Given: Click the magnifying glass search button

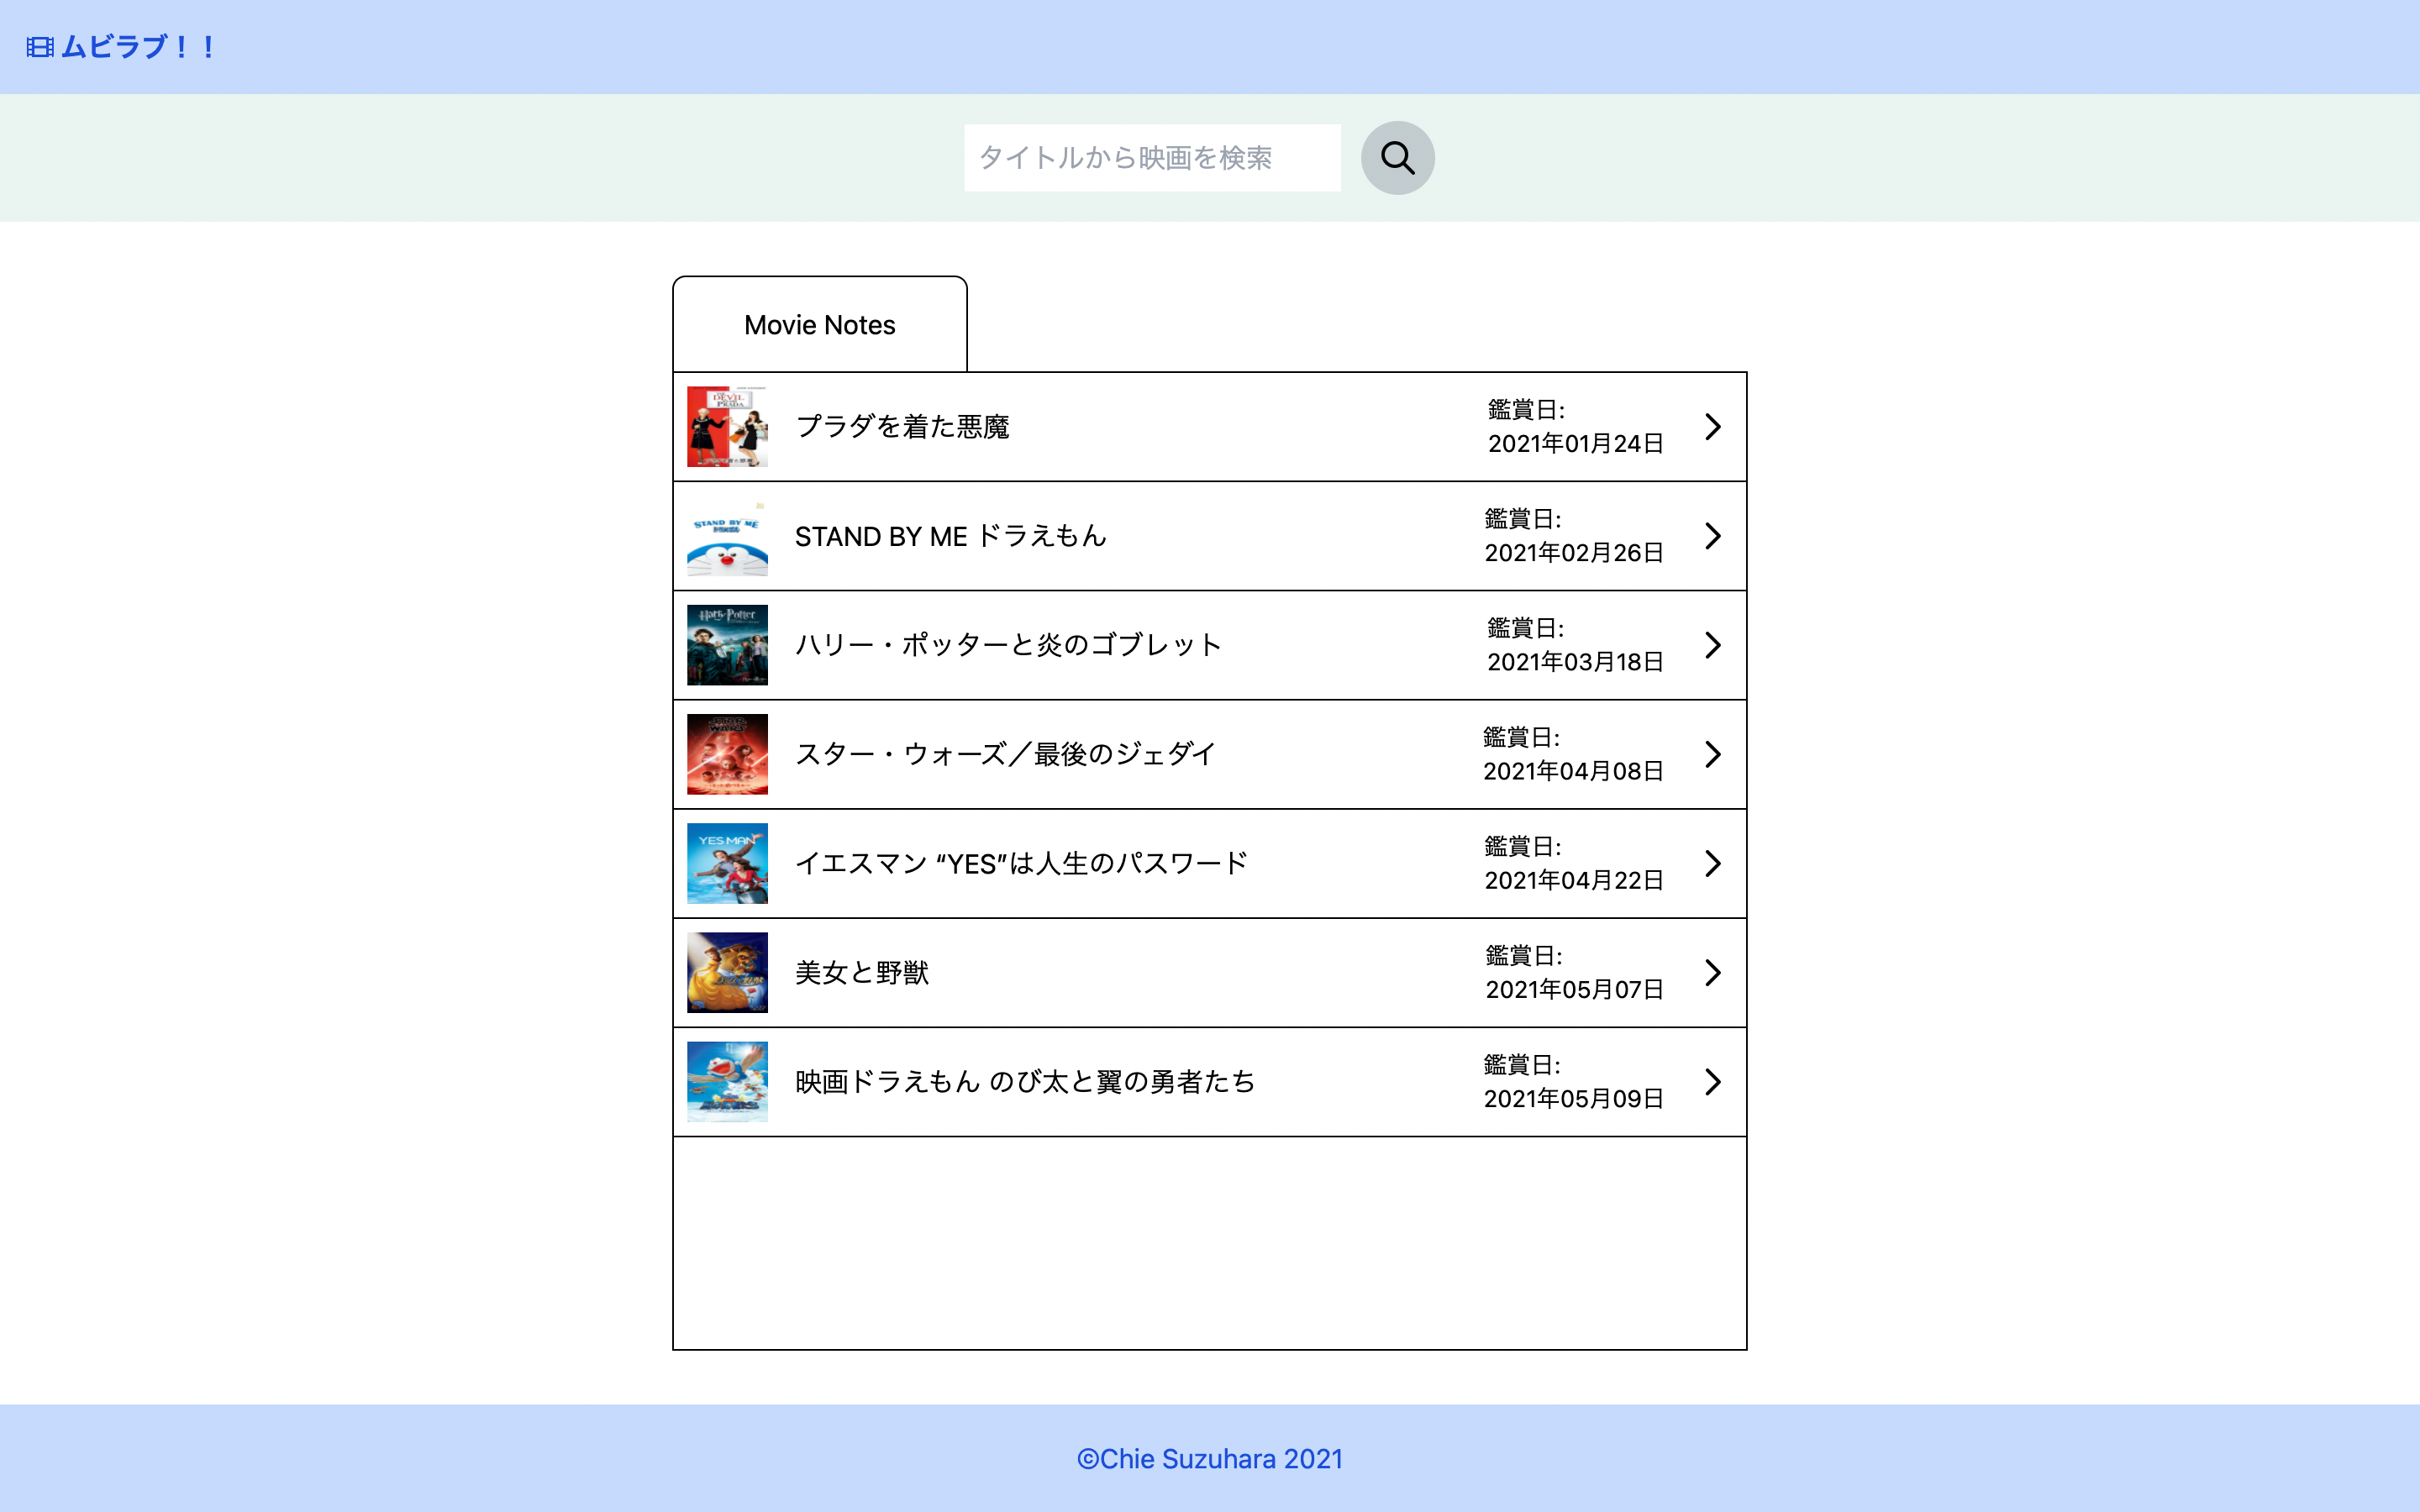Looking at the screenshot, I should coord(1397,158).
